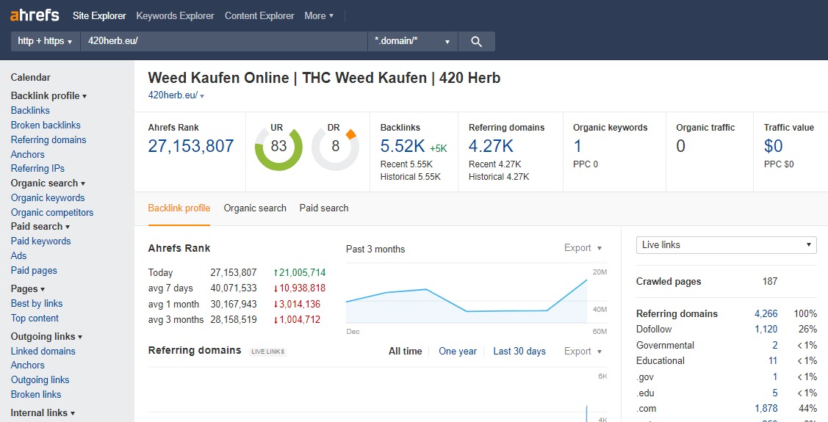
Task: Switch to the Paid search tab
Action: click(x=324, y=208)
